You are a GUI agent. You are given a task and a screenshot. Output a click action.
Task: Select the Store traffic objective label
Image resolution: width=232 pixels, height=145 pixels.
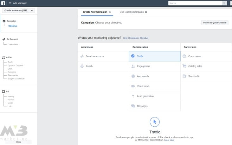tap(194, 76)
